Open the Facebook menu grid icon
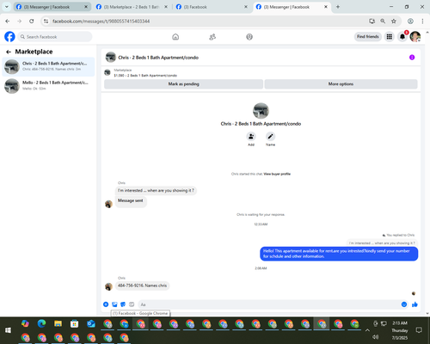The width and height of the screenshot is (430, 344). coord(390,36)
